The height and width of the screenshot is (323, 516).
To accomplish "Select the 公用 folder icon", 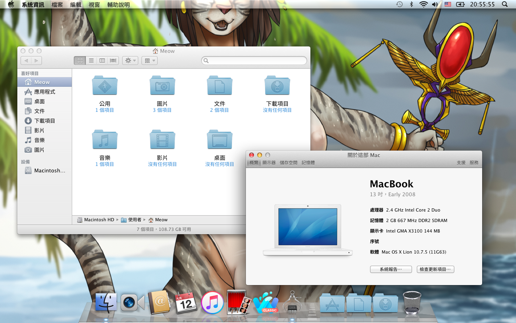I will coord(105,85).
